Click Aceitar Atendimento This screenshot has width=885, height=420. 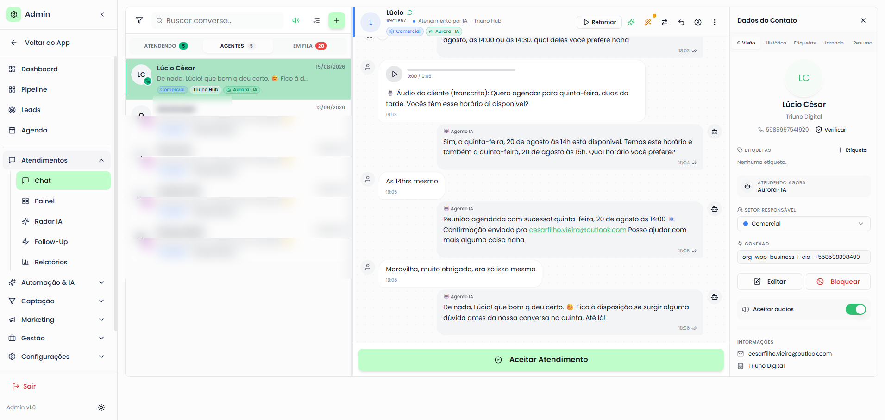click(541, 360)
